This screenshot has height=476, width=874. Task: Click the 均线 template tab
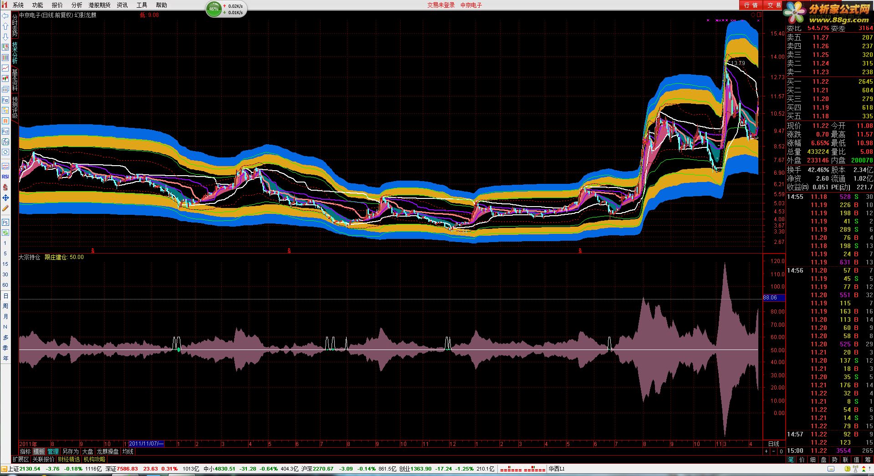pos(128,451)
